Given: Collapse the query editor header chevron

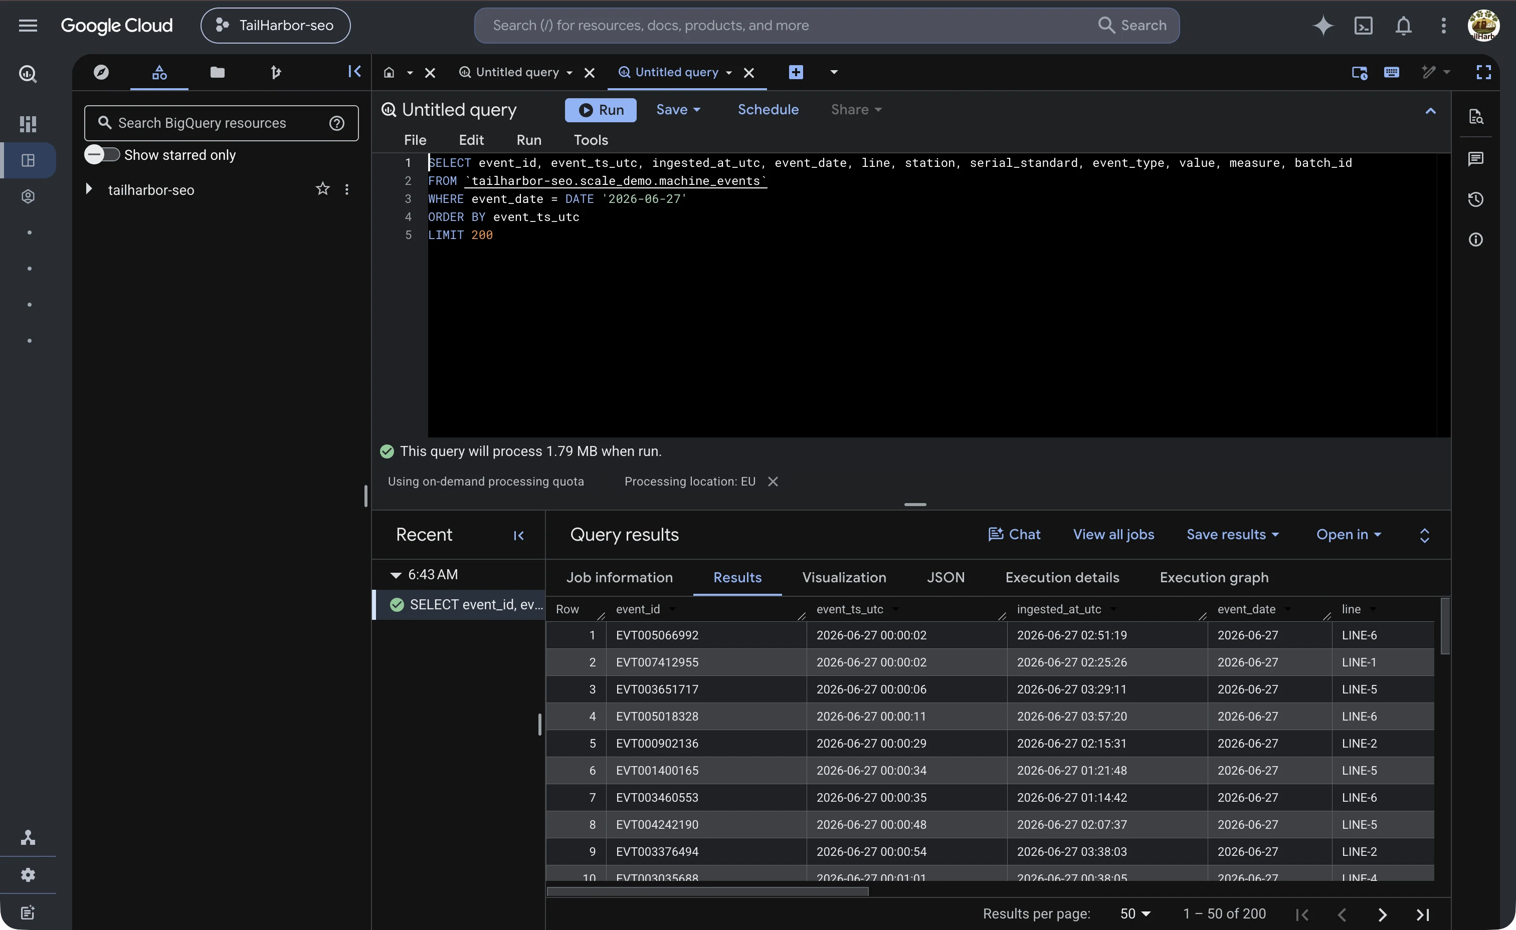Looking at the screenshot, I should tap(1430, 111).
